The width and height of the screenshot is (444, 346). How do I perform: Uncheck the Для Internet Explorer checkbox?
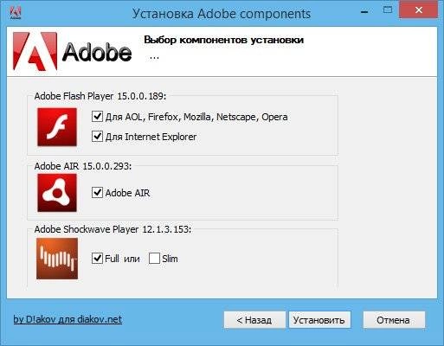[x=97, y=136]
